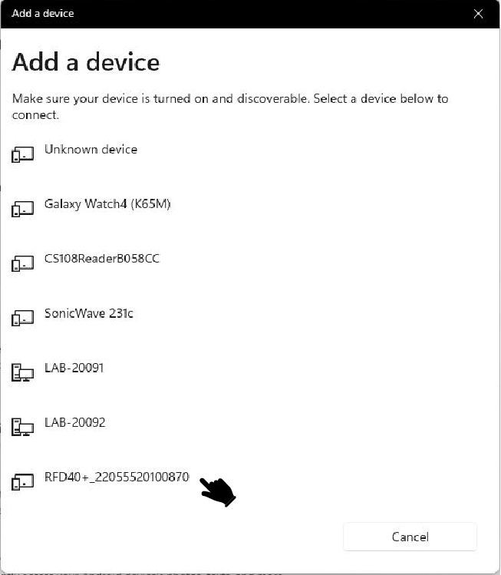Connect to RFD40+_22055520100870
Image resolution: width=501 pixels, height=575 pixels.
tap(117, 477)
